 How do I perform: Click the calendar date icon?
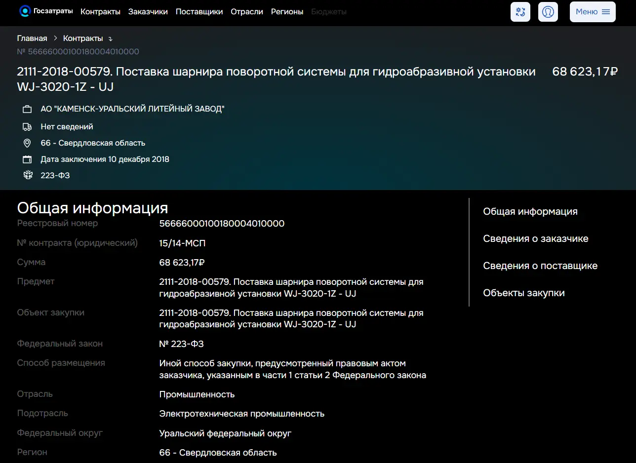pos(28,159)
